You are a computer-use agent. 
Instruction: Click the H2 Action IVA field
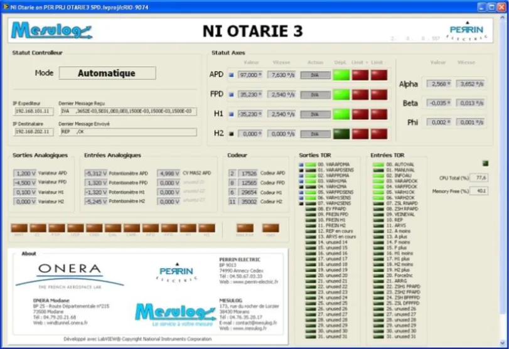[x=315, y=134]
